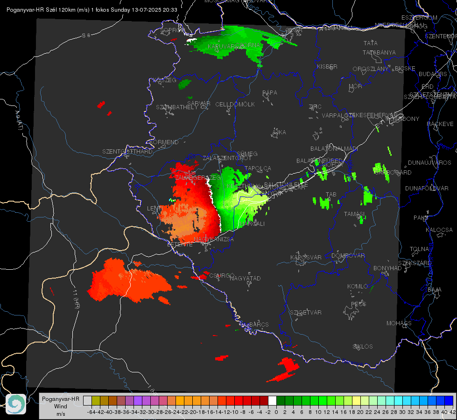Viewport: 457px width, 420px height.
Task: Click the 0 value on the legend scale
Action: 276,412
